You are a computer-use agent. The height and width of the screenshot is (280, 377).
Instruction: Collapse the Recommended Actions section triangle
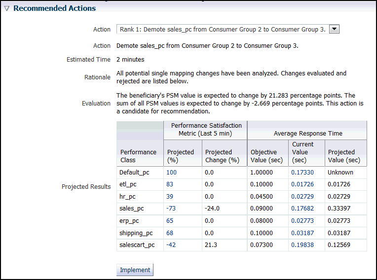(6, 8)
